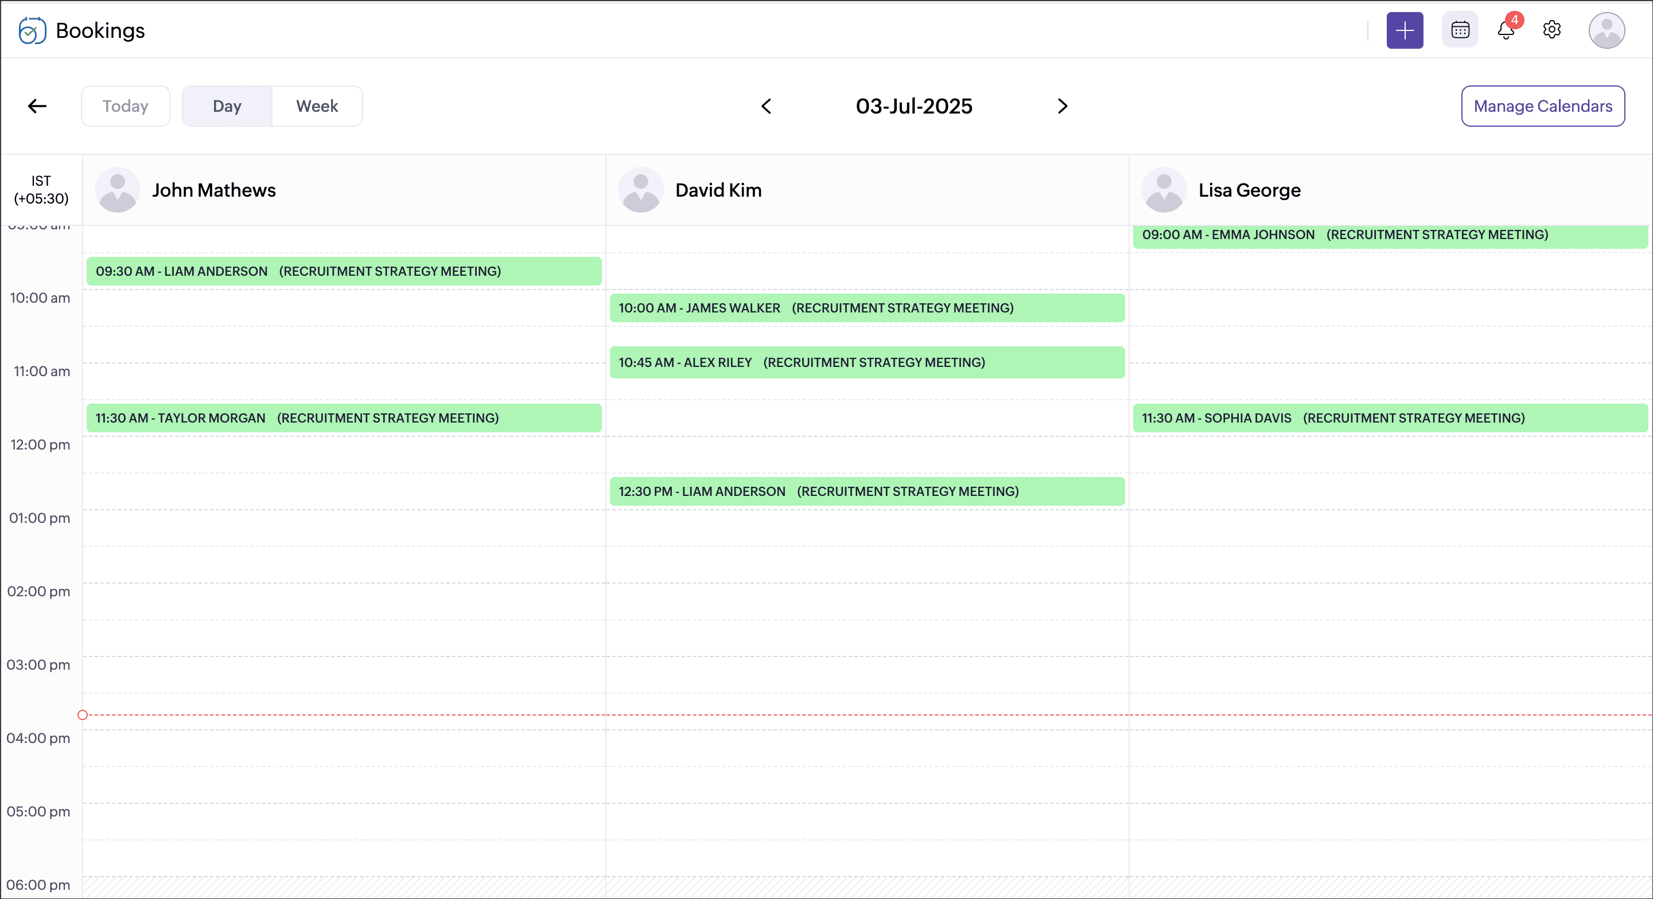Click the Bookings title text
Screen dimensions: 1653x899
101,30
